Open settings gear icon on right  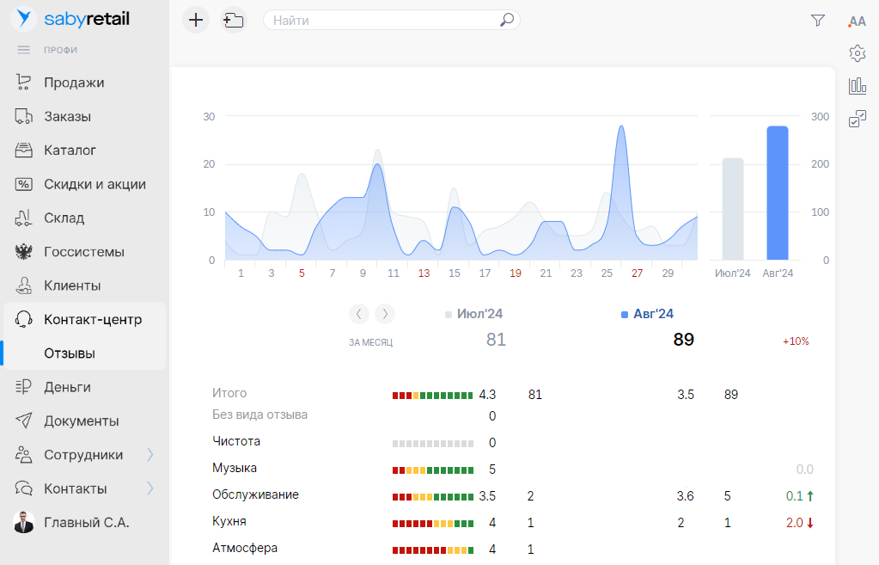tap(857, 53)
